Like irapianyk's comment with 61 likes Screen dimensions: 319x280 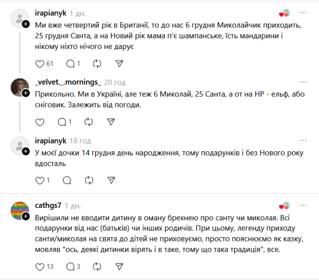click(40, 64)
